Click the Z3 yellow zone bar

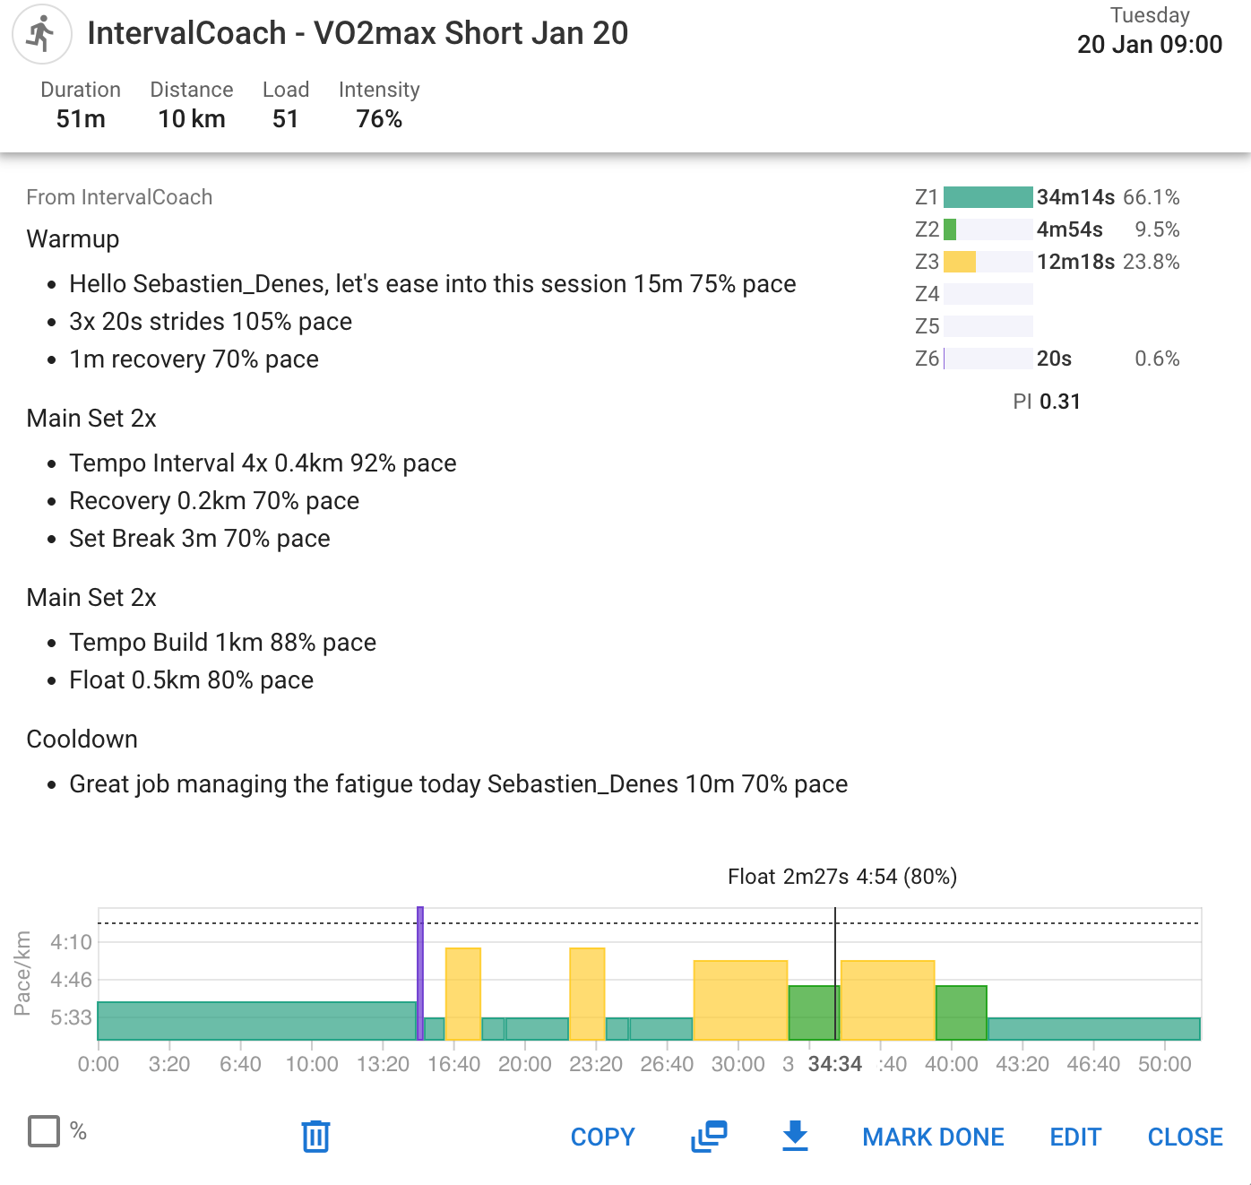coord(960,262)
